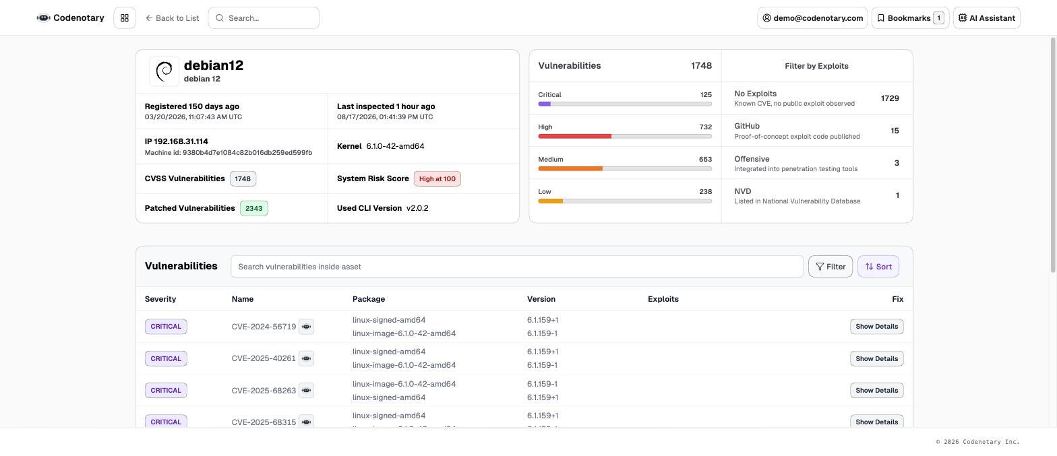
Task: Click the Debian swirl asset logo
Action: coord(164,71)
